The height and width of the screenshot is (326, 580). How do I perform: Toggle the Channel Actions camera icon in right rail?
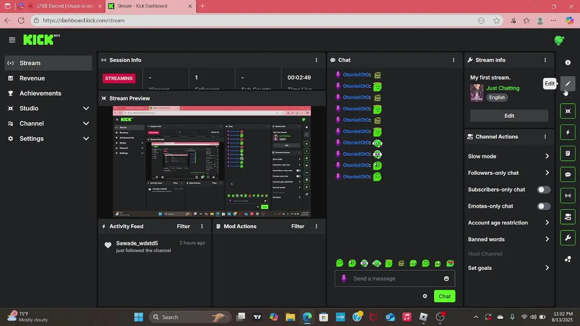pyautogui.click(x=568, y=217)
